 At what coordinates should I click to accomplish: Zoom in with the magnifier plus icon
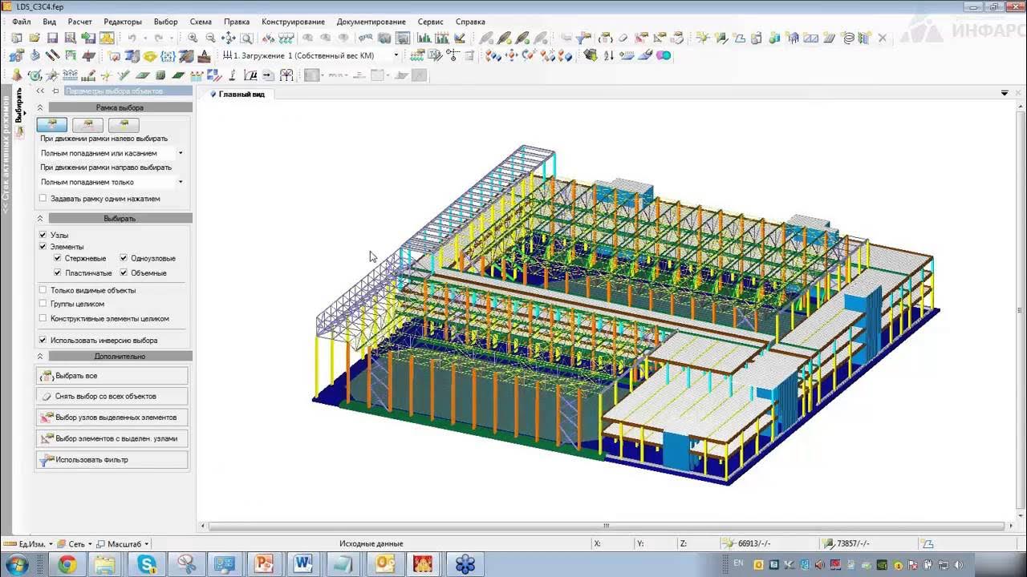[193, 38]
